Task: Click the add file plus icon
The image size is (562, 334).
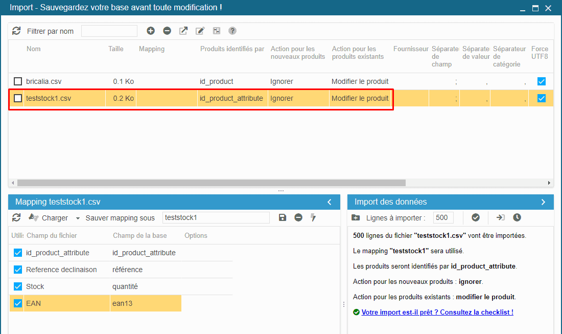Action: [x=151, y=31]
